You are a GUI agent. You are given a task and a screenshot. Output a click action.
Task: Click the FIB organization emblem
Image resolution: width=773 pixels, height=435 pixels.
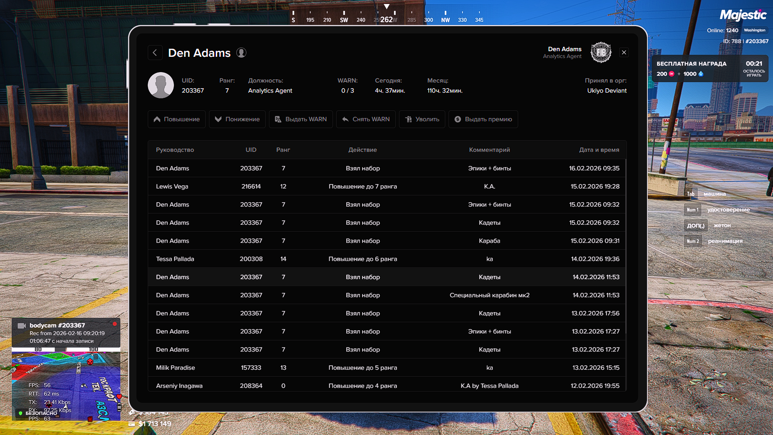(x=601, y=52)
